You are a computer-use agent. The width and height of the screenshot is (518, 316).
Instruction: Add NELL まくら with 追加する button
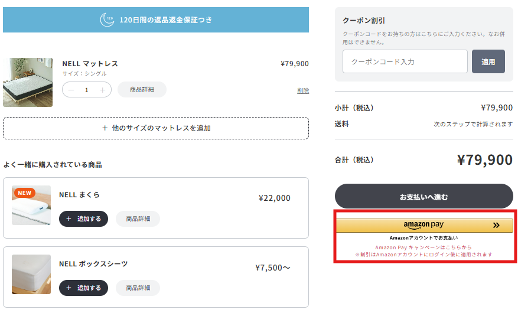point(84,219)
